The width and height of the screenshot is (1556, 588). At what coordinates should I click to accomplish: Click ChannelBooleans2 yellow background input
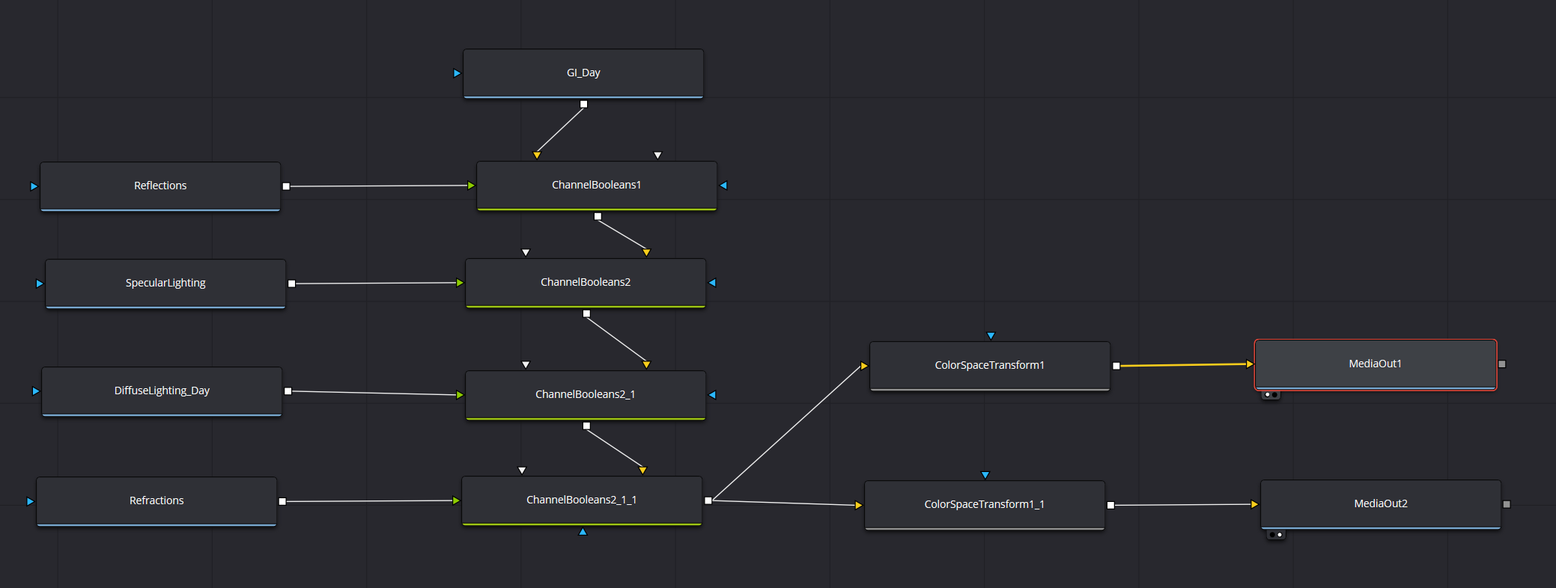(x=646, y=252)
